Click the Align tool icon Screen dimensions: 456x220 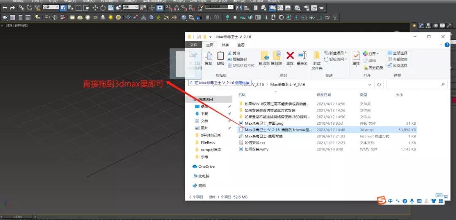coord(248,8)
